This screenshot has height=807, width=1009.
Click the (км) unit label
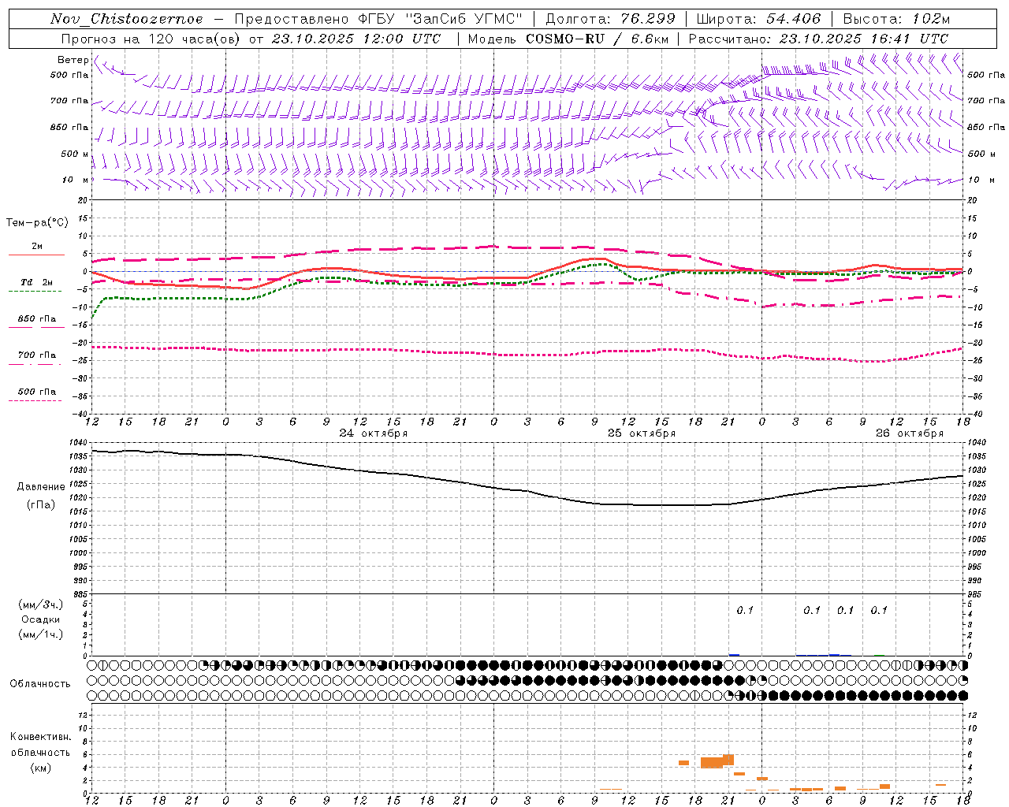pos(41,768)
